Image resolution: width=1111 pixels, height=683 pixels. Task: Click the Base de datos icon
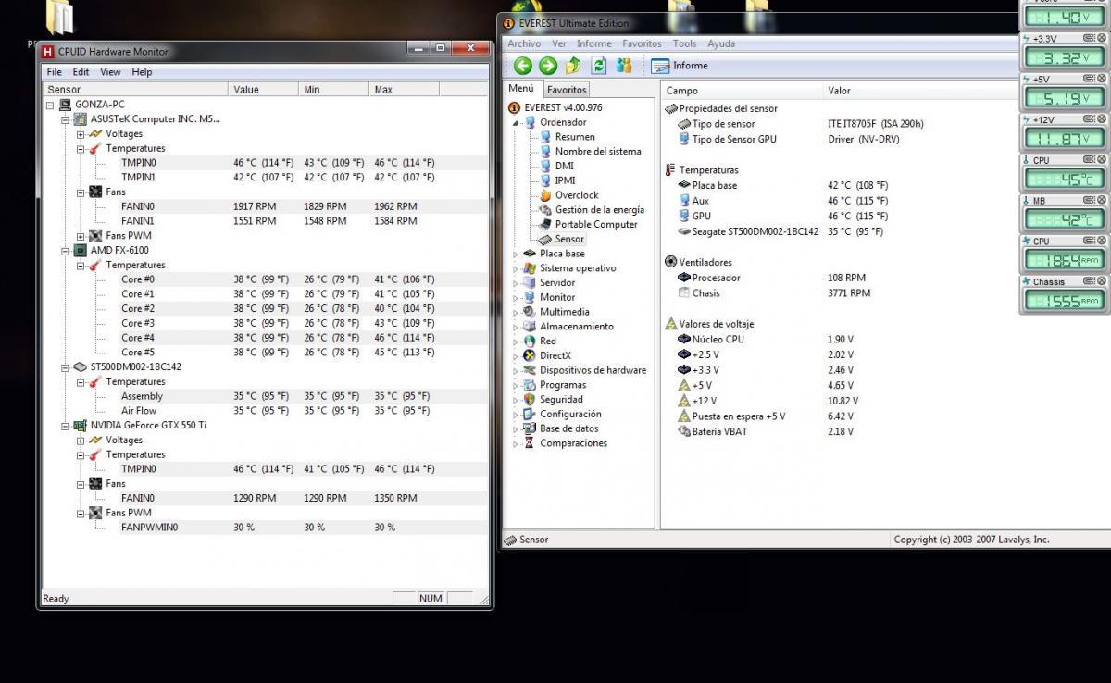(x=530, y=429)
